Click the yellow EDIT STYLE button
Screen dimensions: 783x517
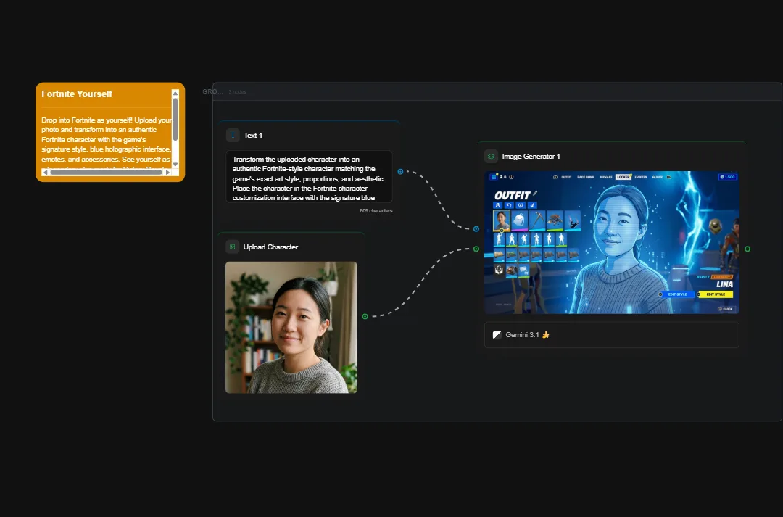(716, 294)
